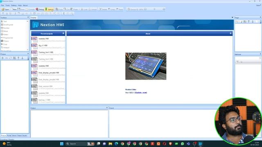
Task: Open the Help menu
Action: tap(20, 5)
